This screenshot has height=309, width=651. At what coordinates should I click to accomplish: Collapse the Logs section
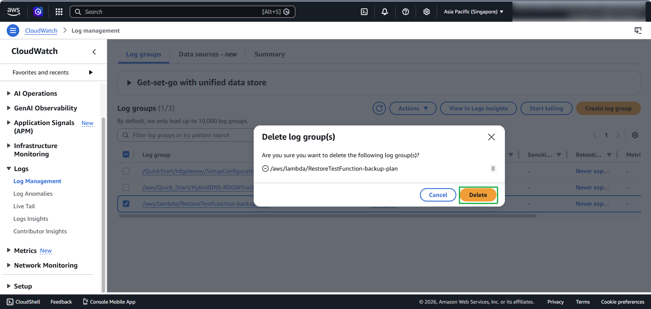pyautogui.click(x=9, y=169)
